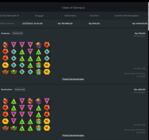Click the purple triangle in Putaran grid's second row
The height and width of the screenshot is (140, 149).
click(30, 52)
